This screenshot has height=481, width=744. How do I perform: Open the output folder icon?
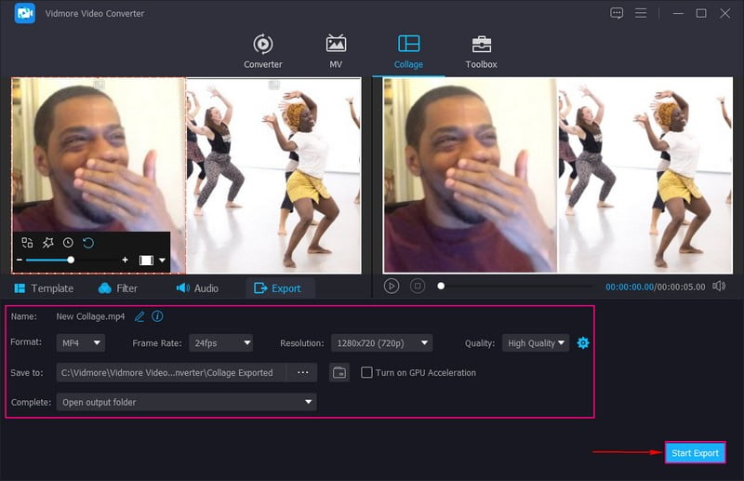click(x=339, y=373)
